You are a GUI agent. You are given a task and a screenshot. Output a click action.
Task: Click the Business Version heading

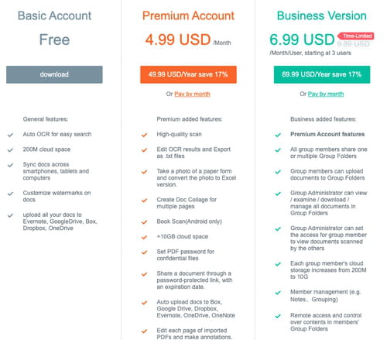click(322, 15)
